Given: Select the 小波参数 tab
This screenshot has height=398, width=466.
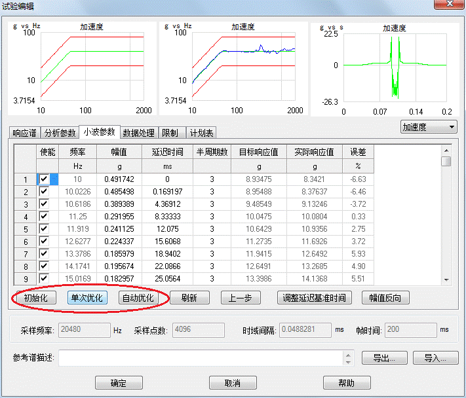Looking at the screenshot, I should pos(99,132).
